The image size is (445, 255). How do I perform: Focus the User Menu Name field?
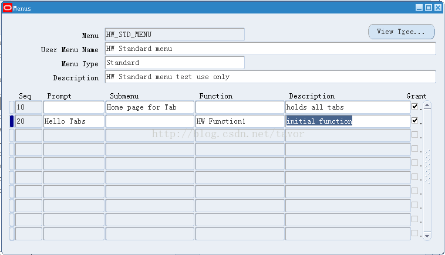270,49
